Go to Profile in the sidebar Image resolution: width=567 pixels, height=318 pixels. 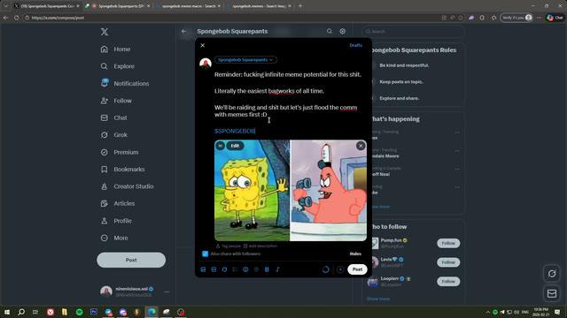(x=116, y=221)
